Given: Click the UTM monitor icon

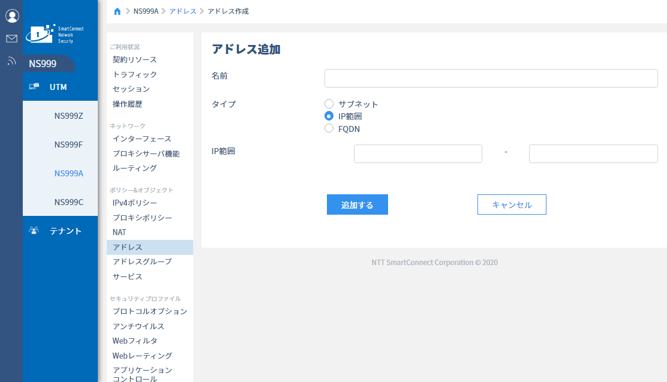Looking at the screenshot, I should click(x=34, y=87).
